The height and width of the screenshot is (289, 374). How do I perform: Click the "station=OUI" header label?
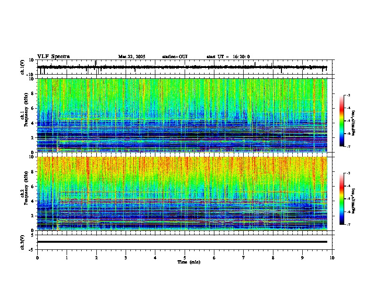coord(175,57)
